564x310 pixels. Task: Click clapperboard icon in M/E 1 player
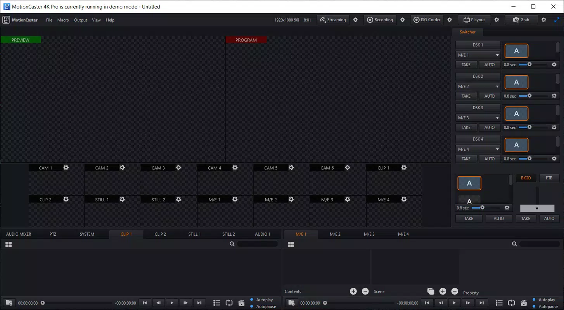click(x=524, y=303)
